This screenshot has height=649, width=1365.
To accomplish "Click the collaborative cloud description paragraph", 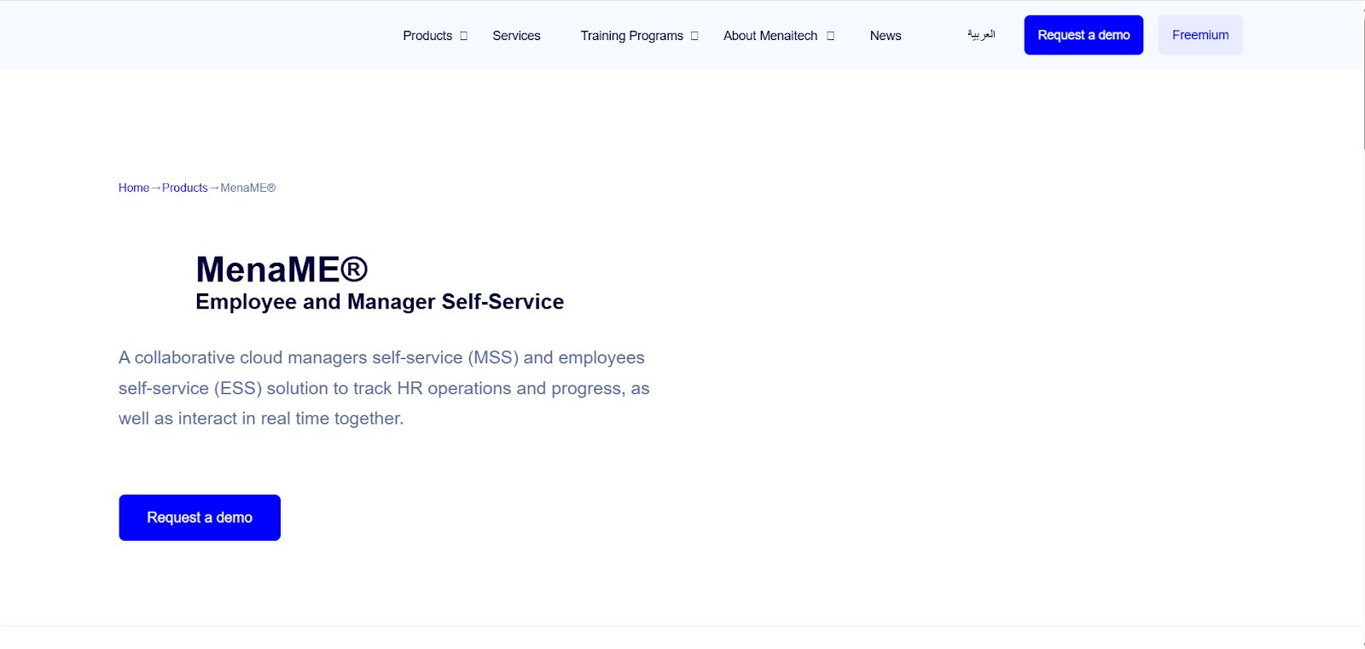I will pos(384,388).
